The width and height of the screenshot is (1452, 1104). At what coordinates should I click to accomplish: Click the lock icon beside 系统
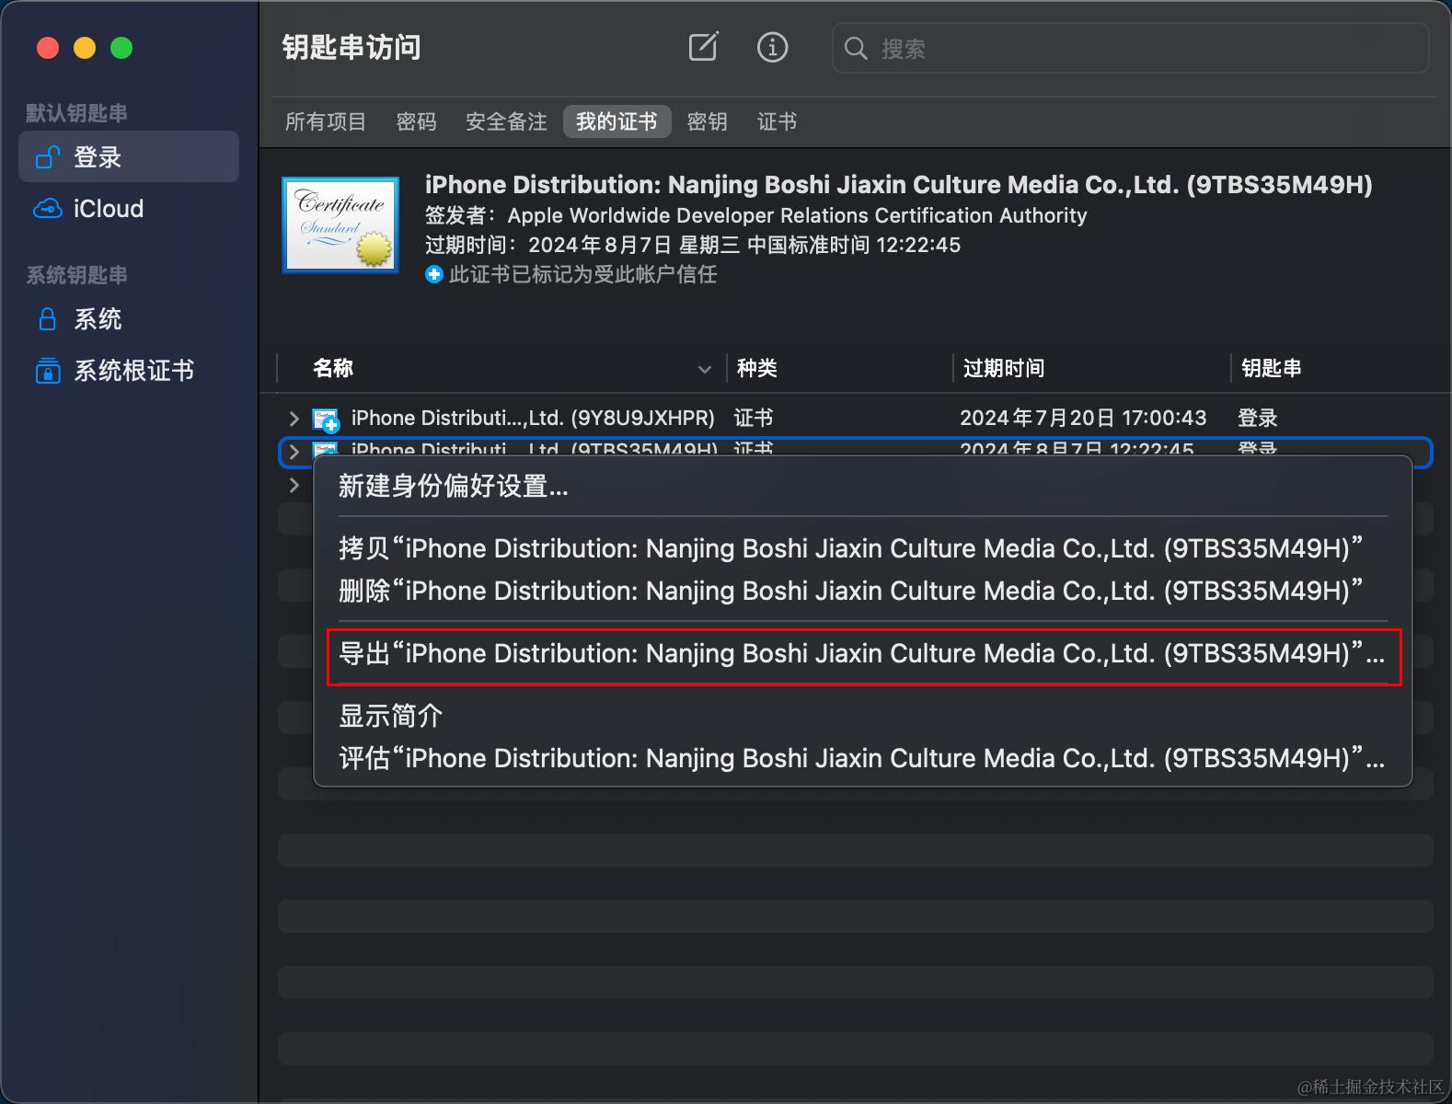tap(48, 319)
